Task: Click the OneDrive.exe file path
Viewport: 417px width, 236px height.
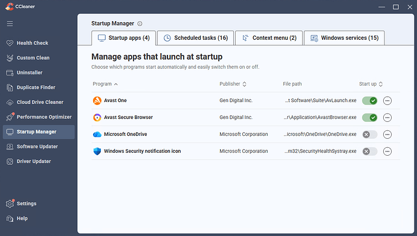Action: [x=320, y=135]
